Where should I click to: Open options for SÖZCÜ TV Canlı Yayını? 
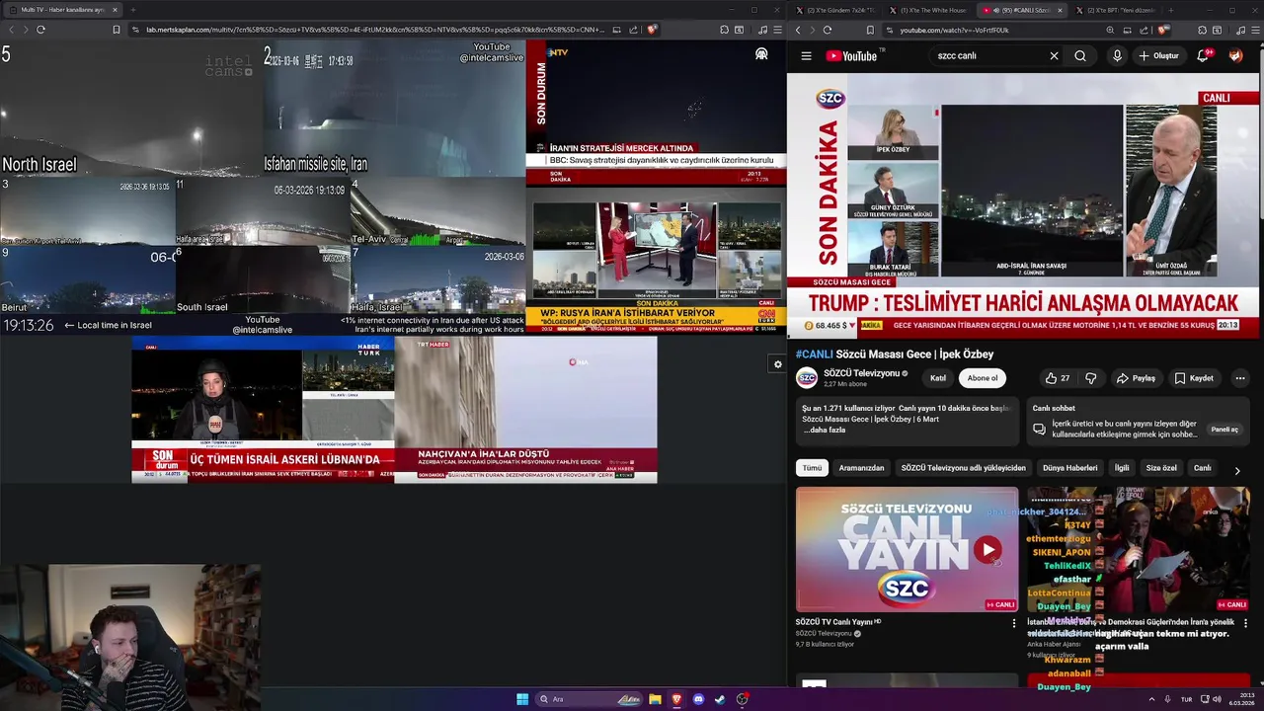click(x=1013, y=623)
